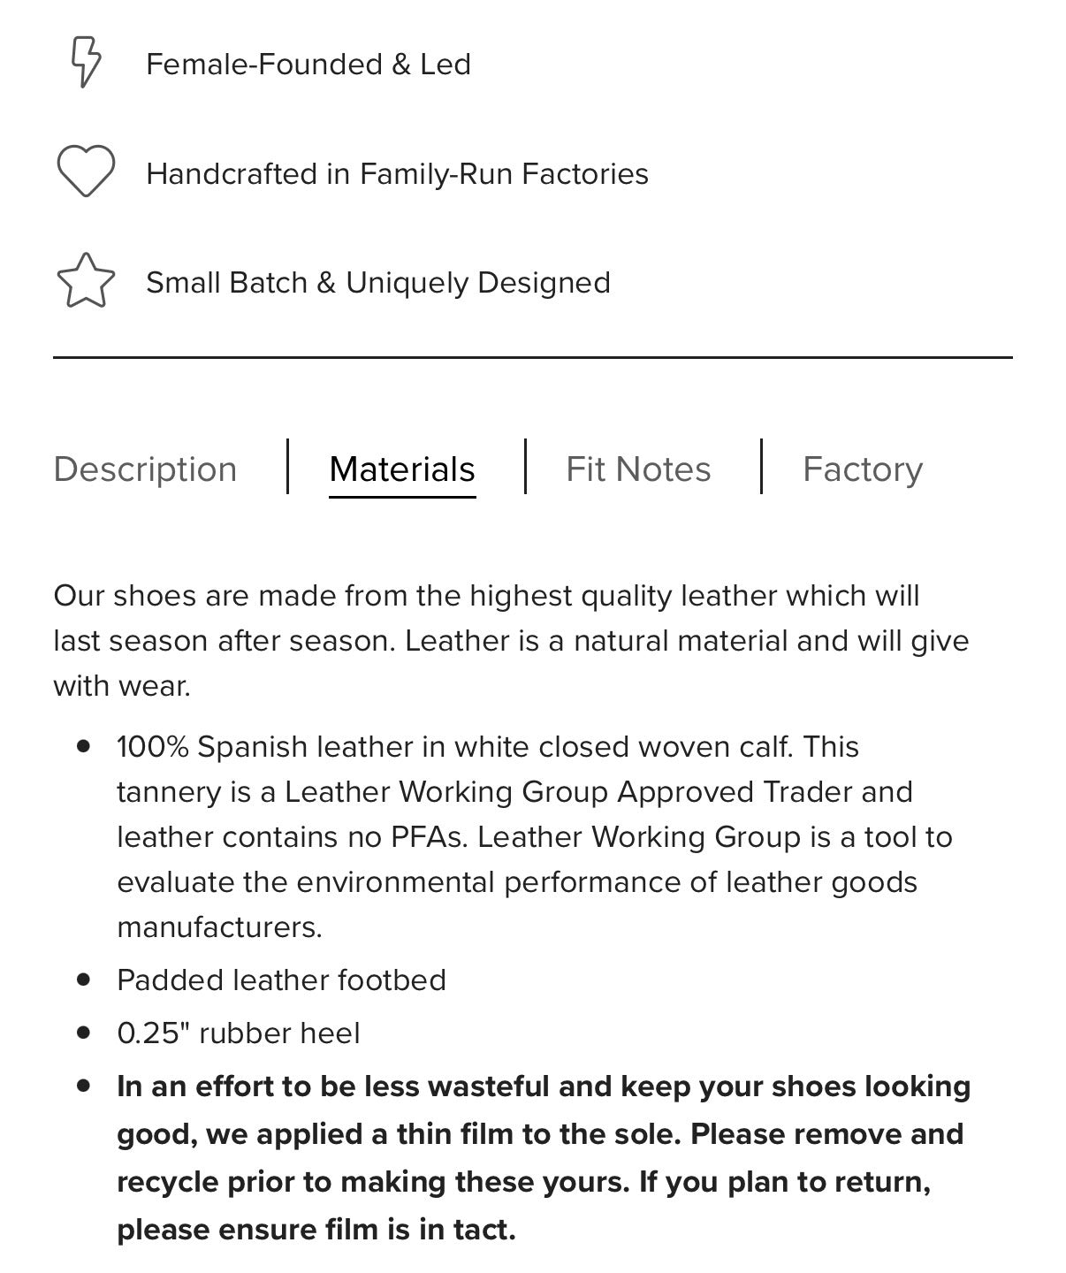Screen dimensions: 1066x1273
Task: Click the 'please ensure film is in tact' line
Action: pyautogui.click(x=316, y=1230)
